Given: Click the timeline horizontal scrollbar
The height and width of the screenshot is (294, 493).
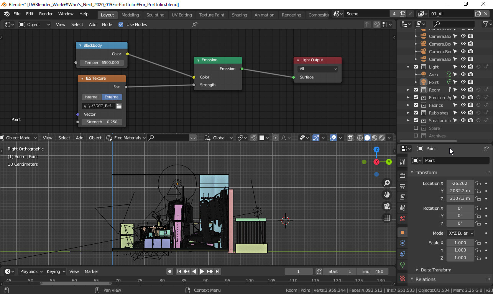Looking at the screenshot, I should [76, 283].
